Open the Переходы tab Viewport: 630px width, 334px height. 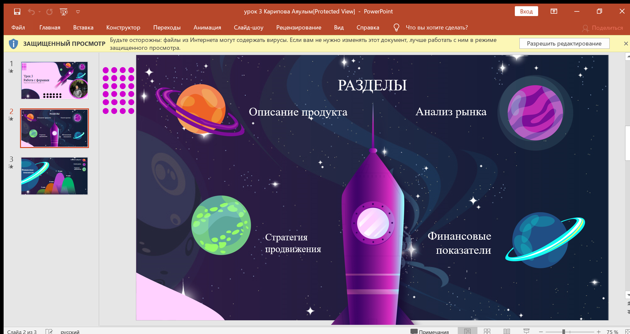(x=167, y=28)
